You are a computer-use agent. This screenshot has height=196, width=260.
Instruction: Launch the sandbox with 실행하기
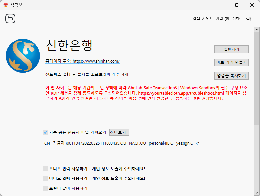tap(231, 49)
